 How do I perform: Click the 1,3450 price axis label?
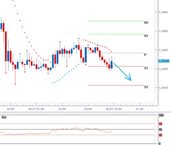point(163,31)
